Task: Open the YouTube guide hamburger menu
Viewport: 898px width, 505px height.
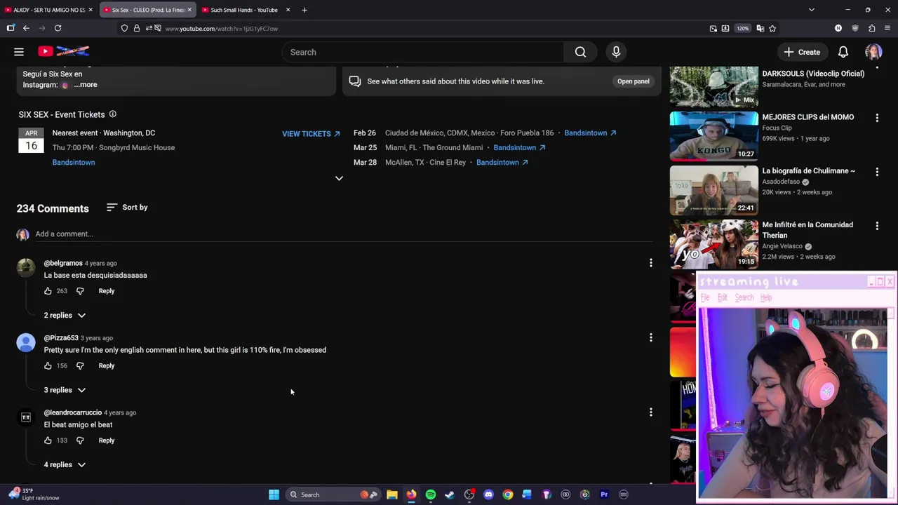Action: click(19, 52)
